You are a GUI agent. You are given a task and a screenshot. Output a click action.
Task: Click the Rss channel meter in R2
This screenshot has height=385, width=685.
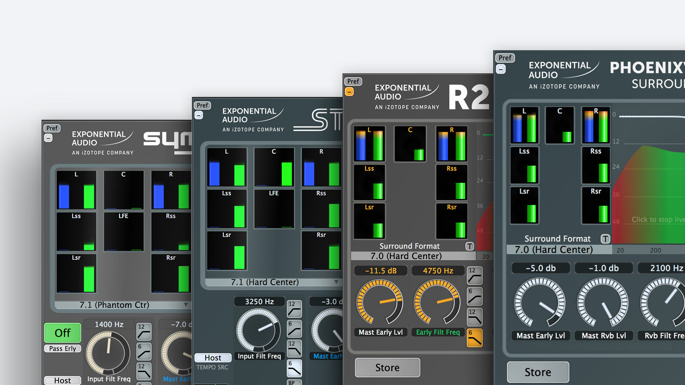click(452, 182)
